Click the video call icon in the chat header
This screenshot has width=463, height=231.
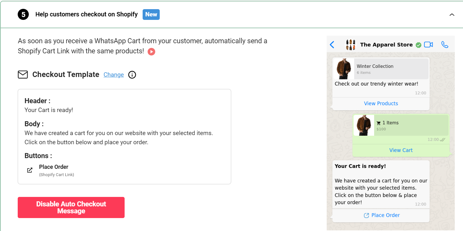(x=429, y=44)
